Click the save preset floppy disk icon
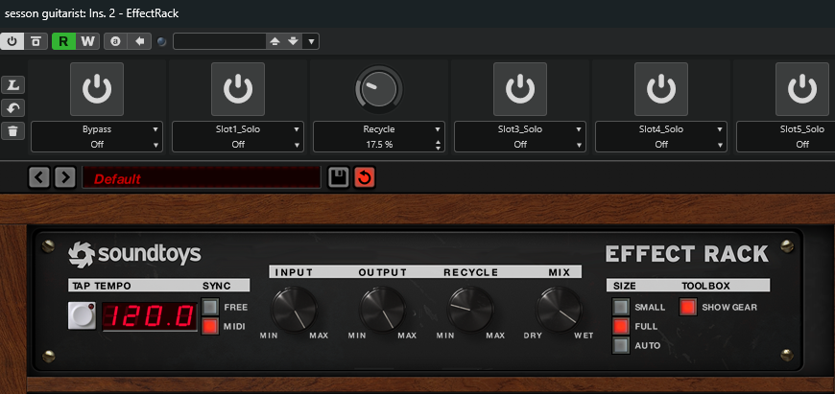 click(338, 177)
